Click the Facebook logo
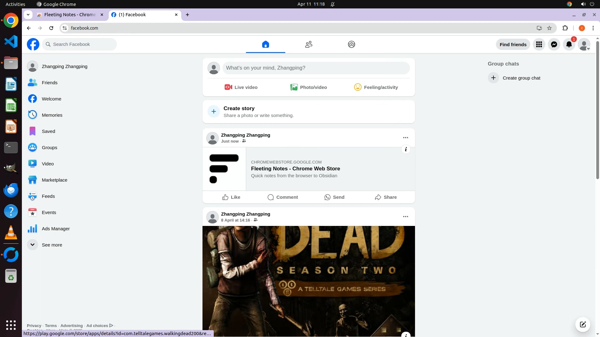The height and width of the screenshot is (337, 600). [33, 44]
